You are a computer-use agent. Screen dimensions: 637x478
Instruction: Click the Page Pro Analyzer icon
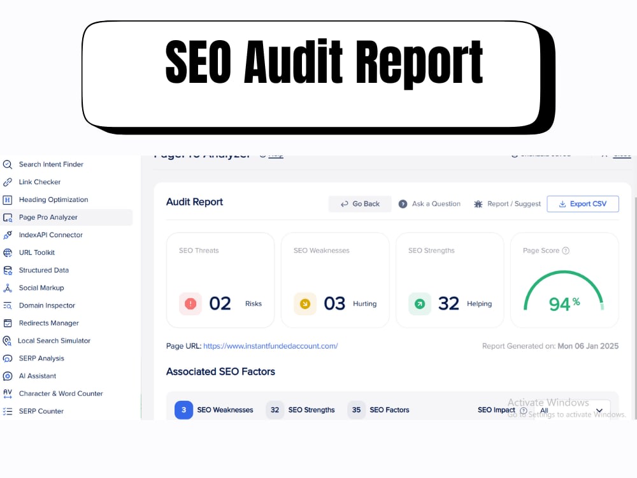(7, 217)
